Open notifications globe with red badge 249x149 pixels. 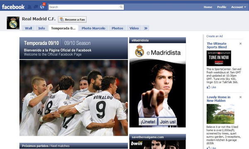tap(42, 7)
